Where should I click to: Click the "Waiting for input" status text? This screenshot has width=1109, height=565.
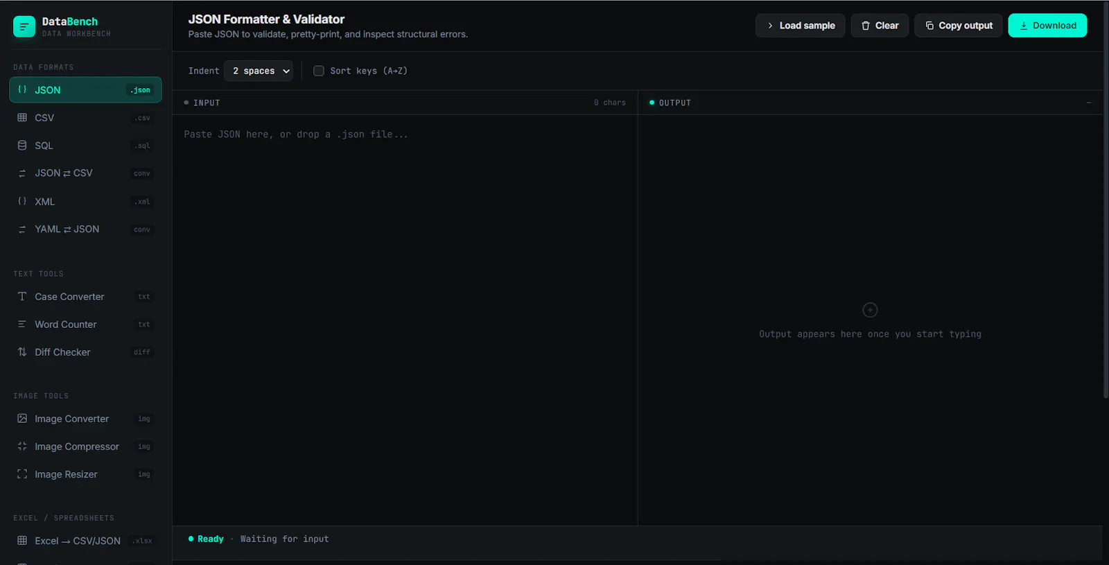coord(284,539)
